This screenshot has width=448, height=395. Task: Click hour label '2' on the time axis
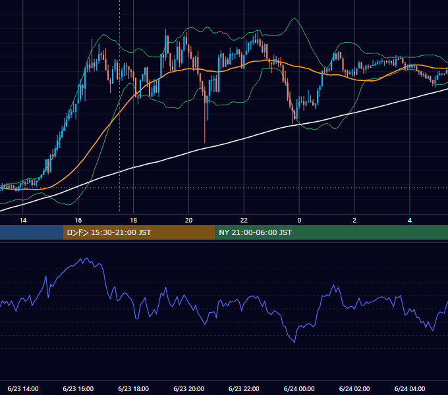pos(354,221)
